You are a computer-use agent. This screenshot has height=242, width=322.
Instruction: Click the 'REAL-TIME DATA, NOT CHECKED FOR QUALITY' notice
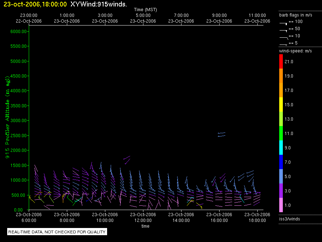click(x=57, y=232)
